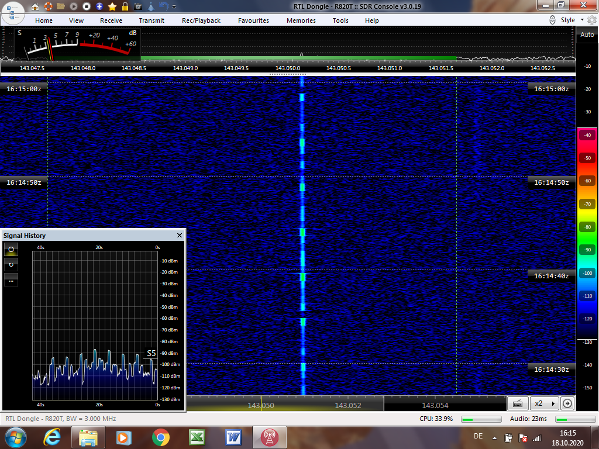Open the Favourites ribbon tab

254,20
